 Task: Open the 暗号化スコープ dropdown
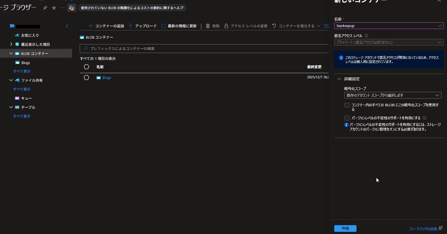coord(392,95)
